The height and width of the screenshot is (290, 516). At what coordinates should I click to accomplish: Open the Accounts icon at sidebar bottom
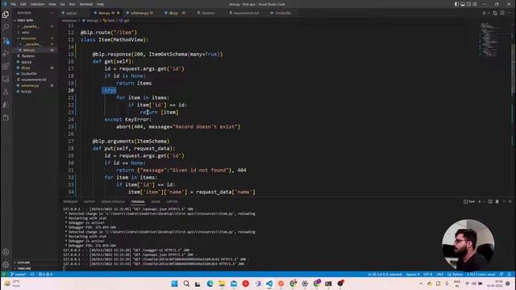[6, 252]
